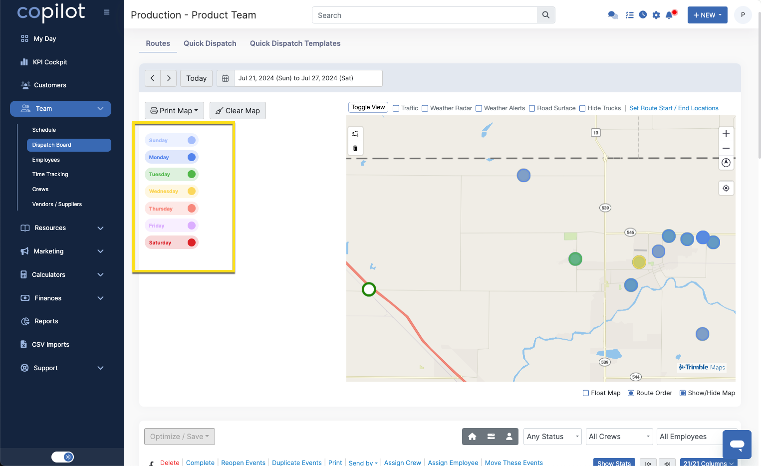This screenshot has height=466, width=761.
Task: Toggle Show/Hide Map checkbox
Action: 683,393
